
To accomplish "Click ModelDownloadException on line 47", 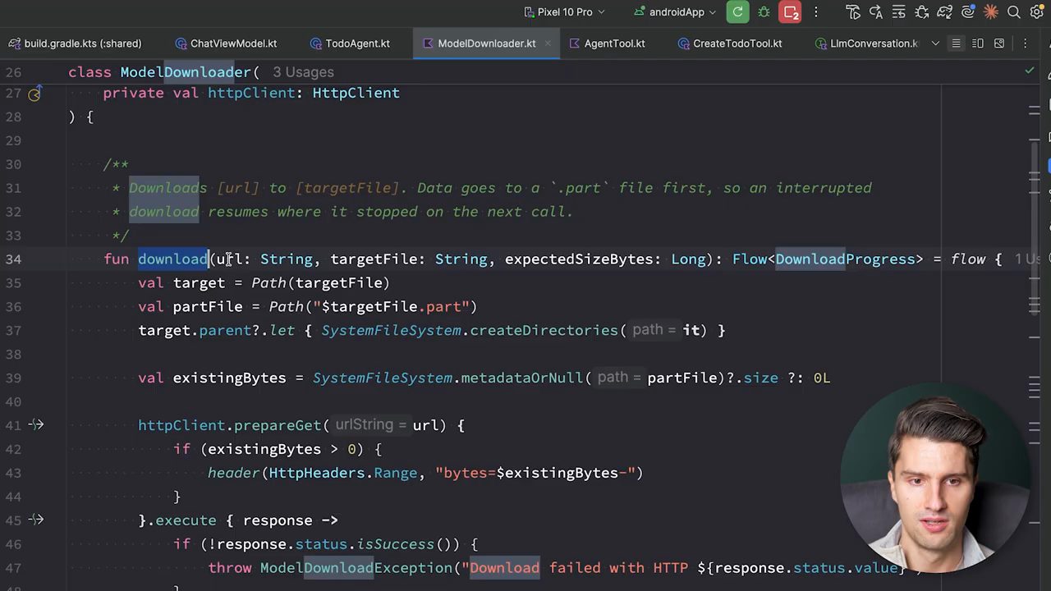I will pos(356,568).
